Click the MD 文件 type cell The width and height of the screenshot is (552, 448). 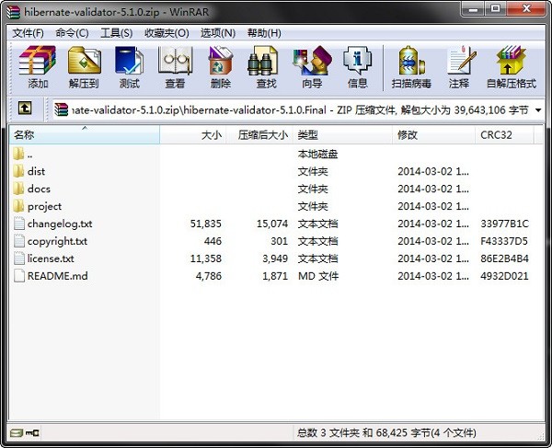click(318, 276)
